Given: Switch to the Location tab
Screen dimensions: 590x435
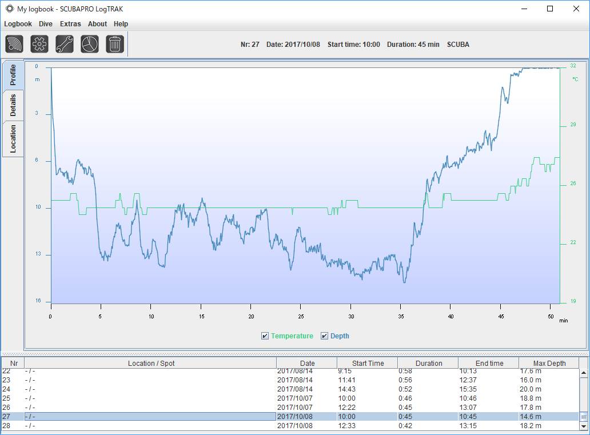Looking at the screenshot, I should [13, 139].
